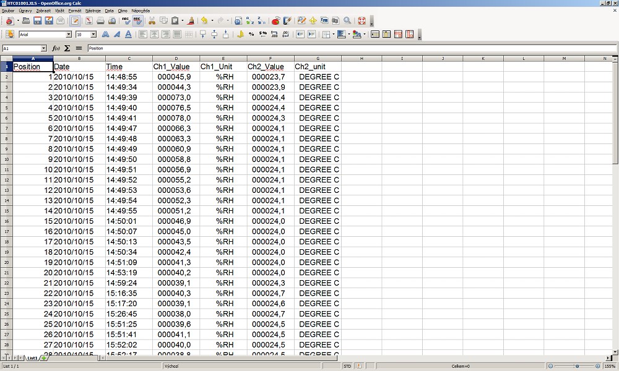Undo last action with yellow arrow

(204, 21)
